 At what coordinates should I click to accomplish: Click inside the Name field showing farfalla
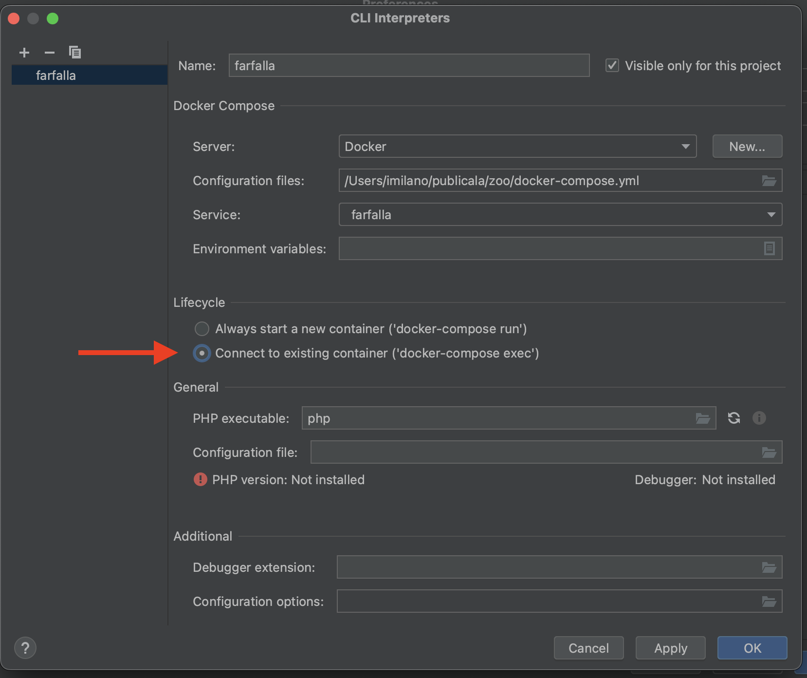pos(409,65)
